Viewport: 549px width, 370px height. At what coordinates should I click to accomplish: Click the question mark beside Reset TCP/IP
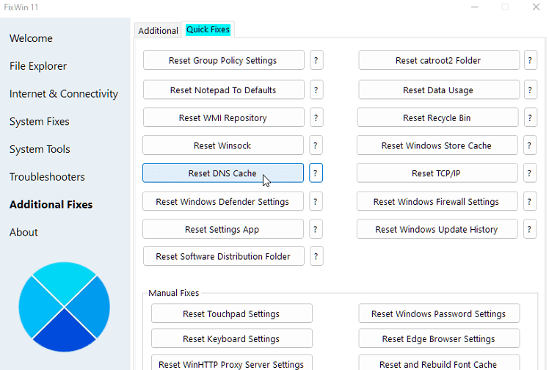click(531, 173)
